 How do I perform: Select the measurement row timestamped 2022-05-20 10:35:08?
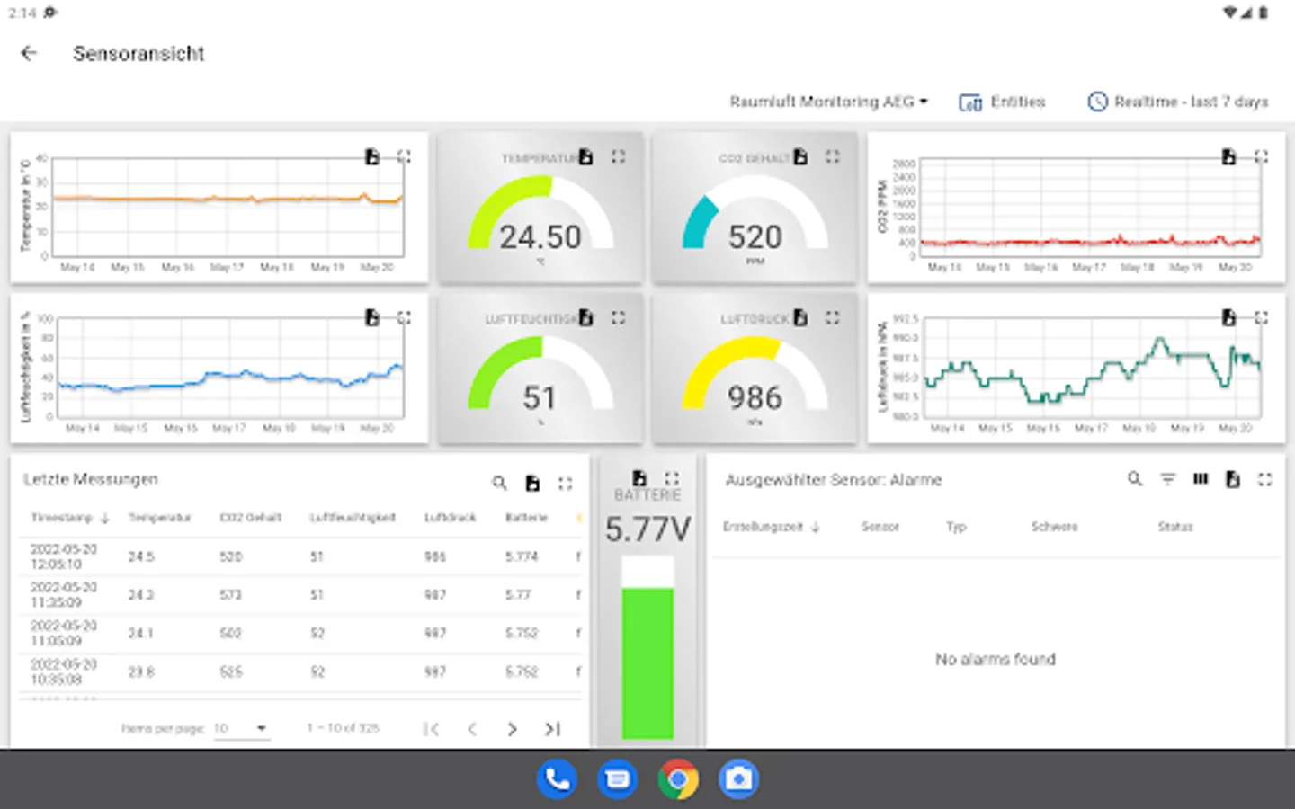(300, 672)
